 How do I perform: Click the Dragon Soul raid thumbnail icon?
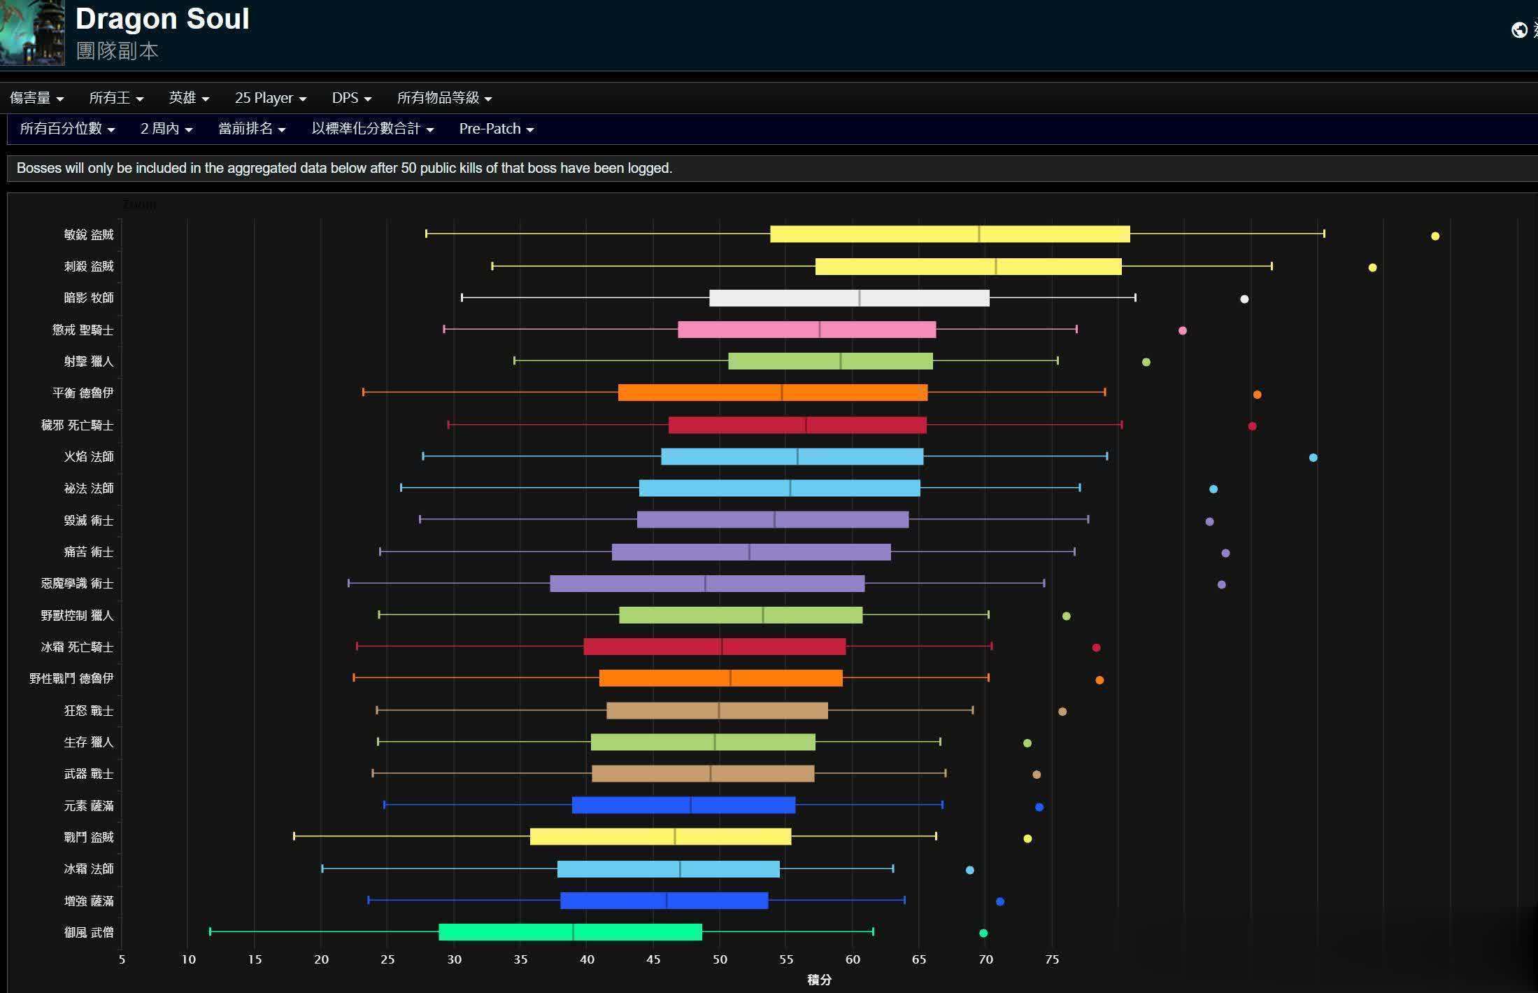32,32
